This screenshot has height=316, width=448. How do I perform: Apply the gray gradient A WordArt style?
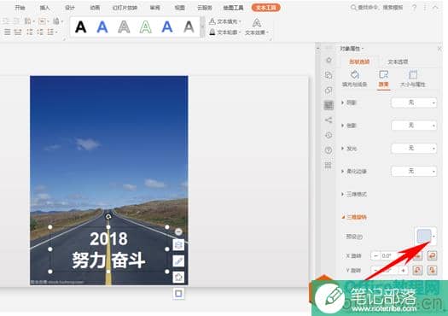pos(189,27)
